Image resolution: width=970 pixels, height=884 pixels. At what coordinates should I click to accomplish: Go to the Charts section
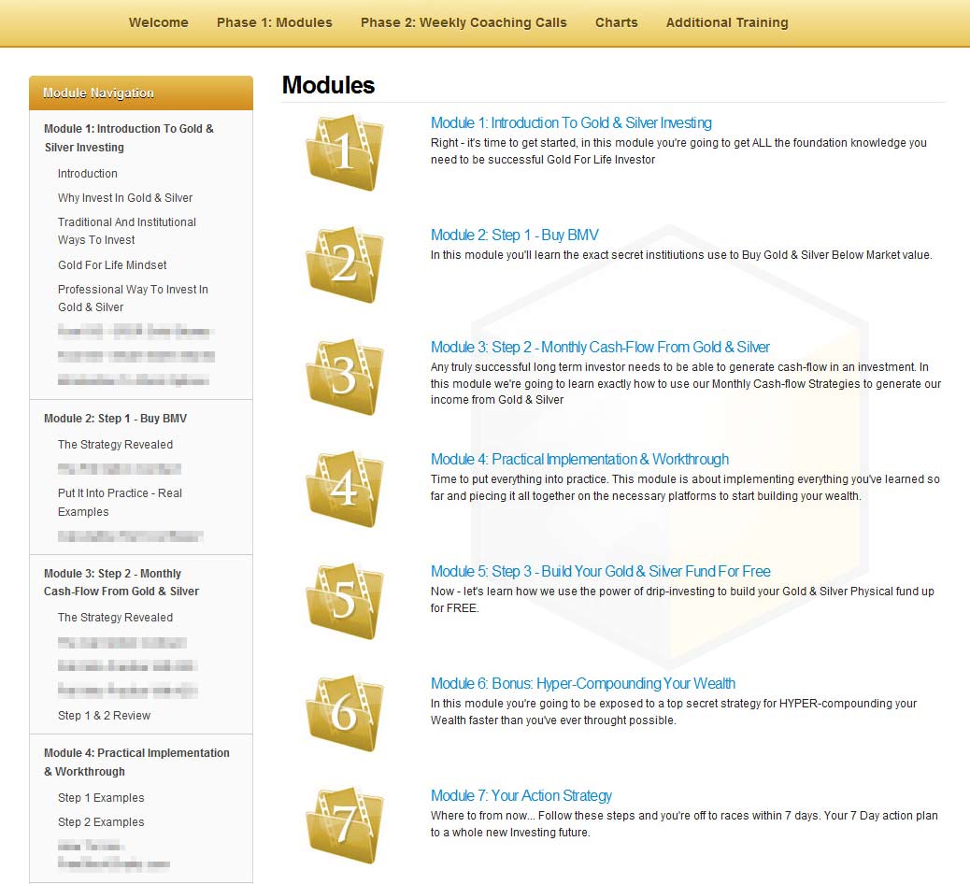tap(616, 22)
